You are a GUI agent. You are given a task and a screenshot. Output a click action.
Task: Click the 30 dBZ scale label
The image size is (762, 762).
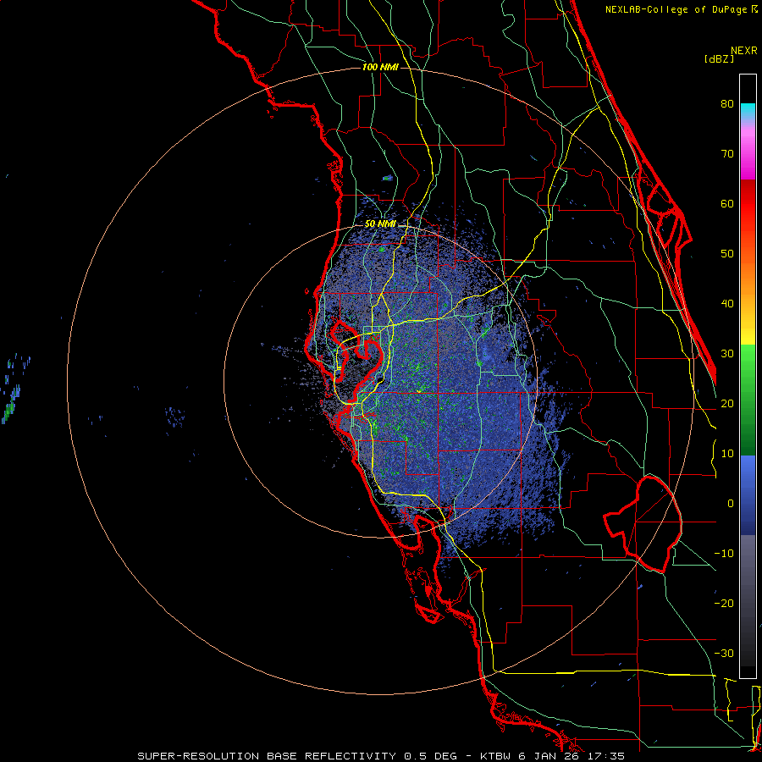point(727,353)
